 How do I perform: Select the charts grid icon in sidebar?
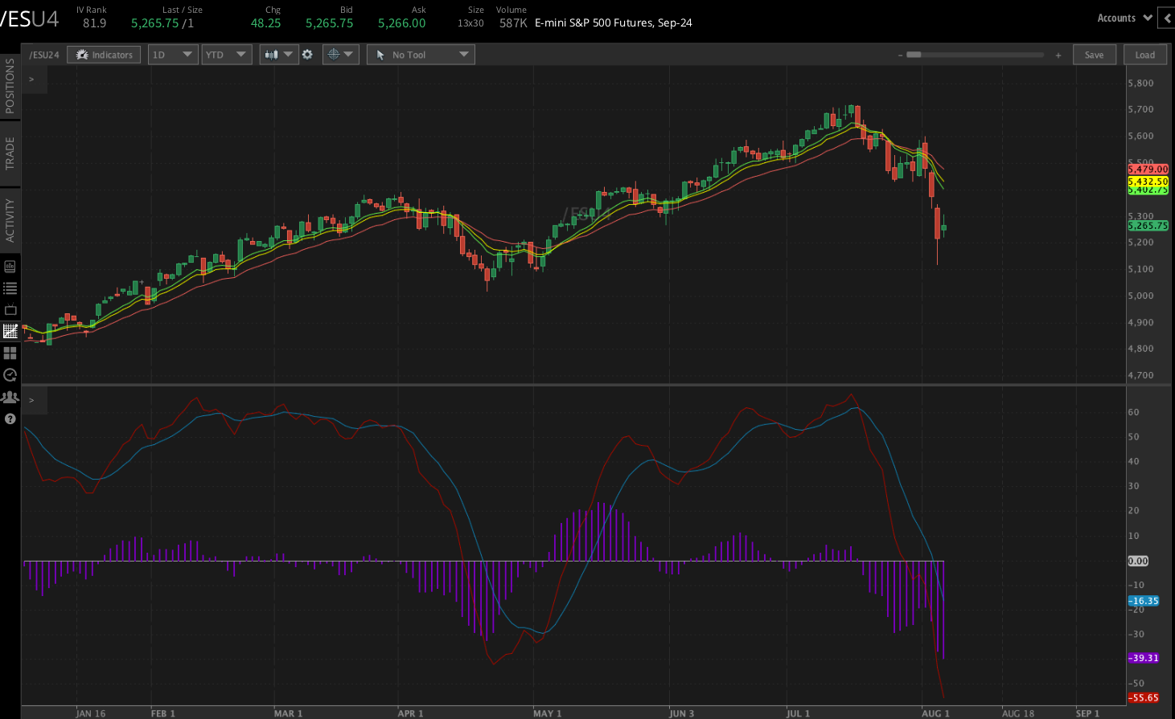point(10,331)
